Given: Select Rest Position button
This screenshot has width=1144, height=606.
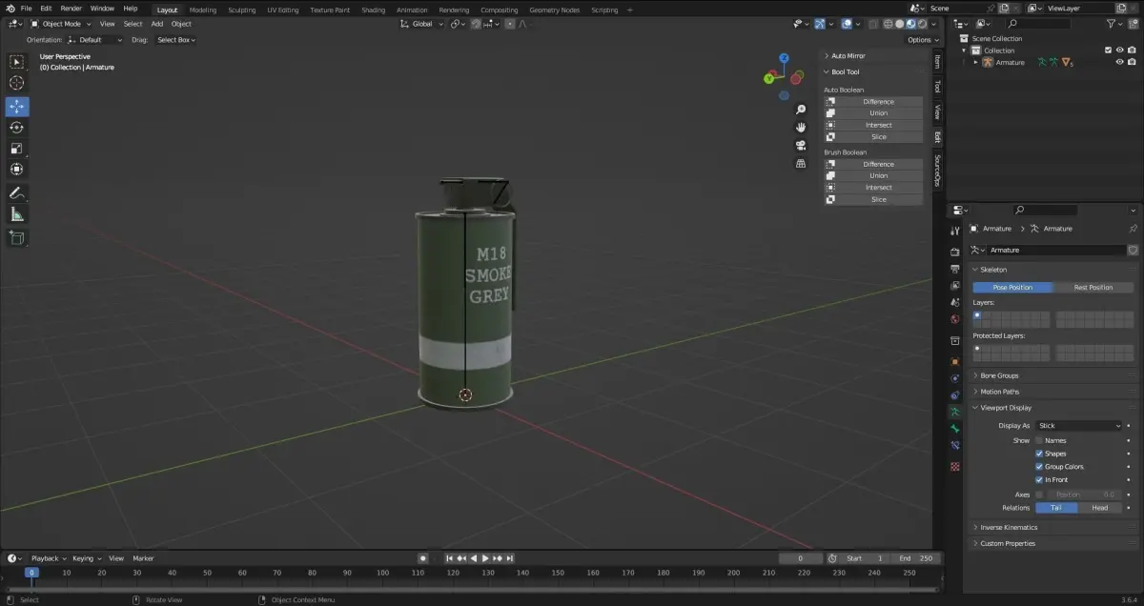Looking at the screenshot, I should click(x=1093, y=287).
